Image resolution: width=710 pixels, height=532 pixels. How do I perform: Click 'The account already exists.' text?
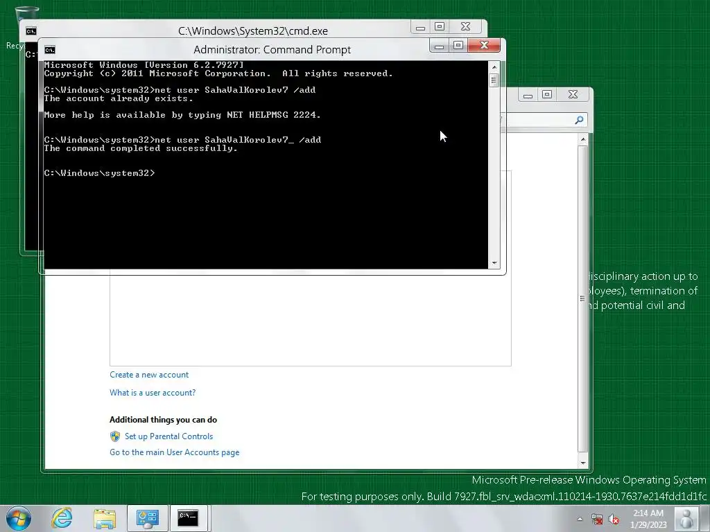[118, 98]
